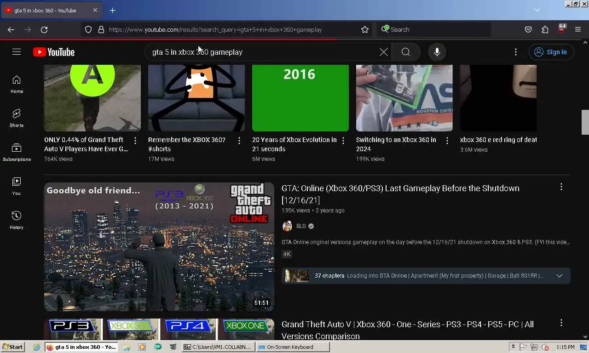Open the Action Center flag tray icon
This screenshot has width=589, height=353.
(523, 347)
